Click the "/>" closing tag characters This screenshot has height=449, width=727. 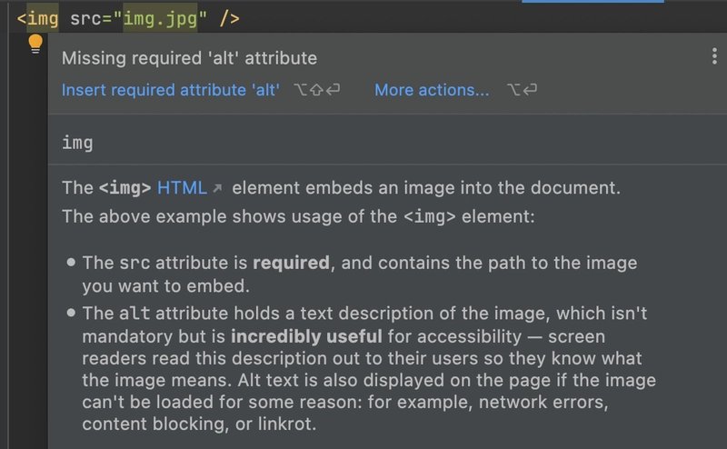230,18
